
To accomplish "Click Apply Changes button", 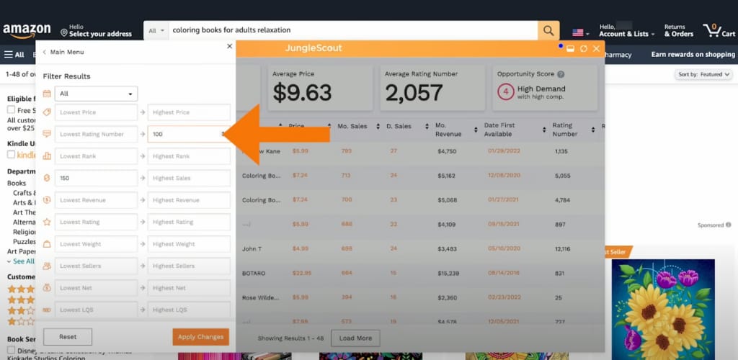I will click(200, 336).
